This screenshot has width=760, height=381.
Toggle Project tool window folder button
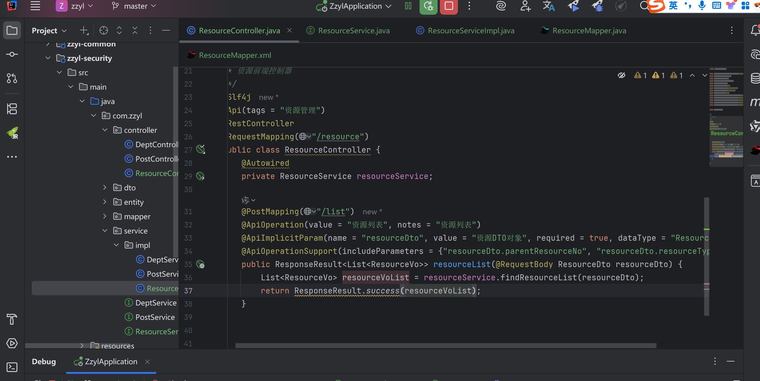[12, 30]
